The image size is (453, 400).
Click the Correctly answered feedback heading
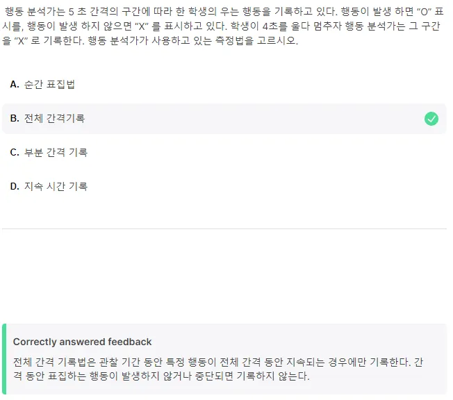[x=82, y=342]
